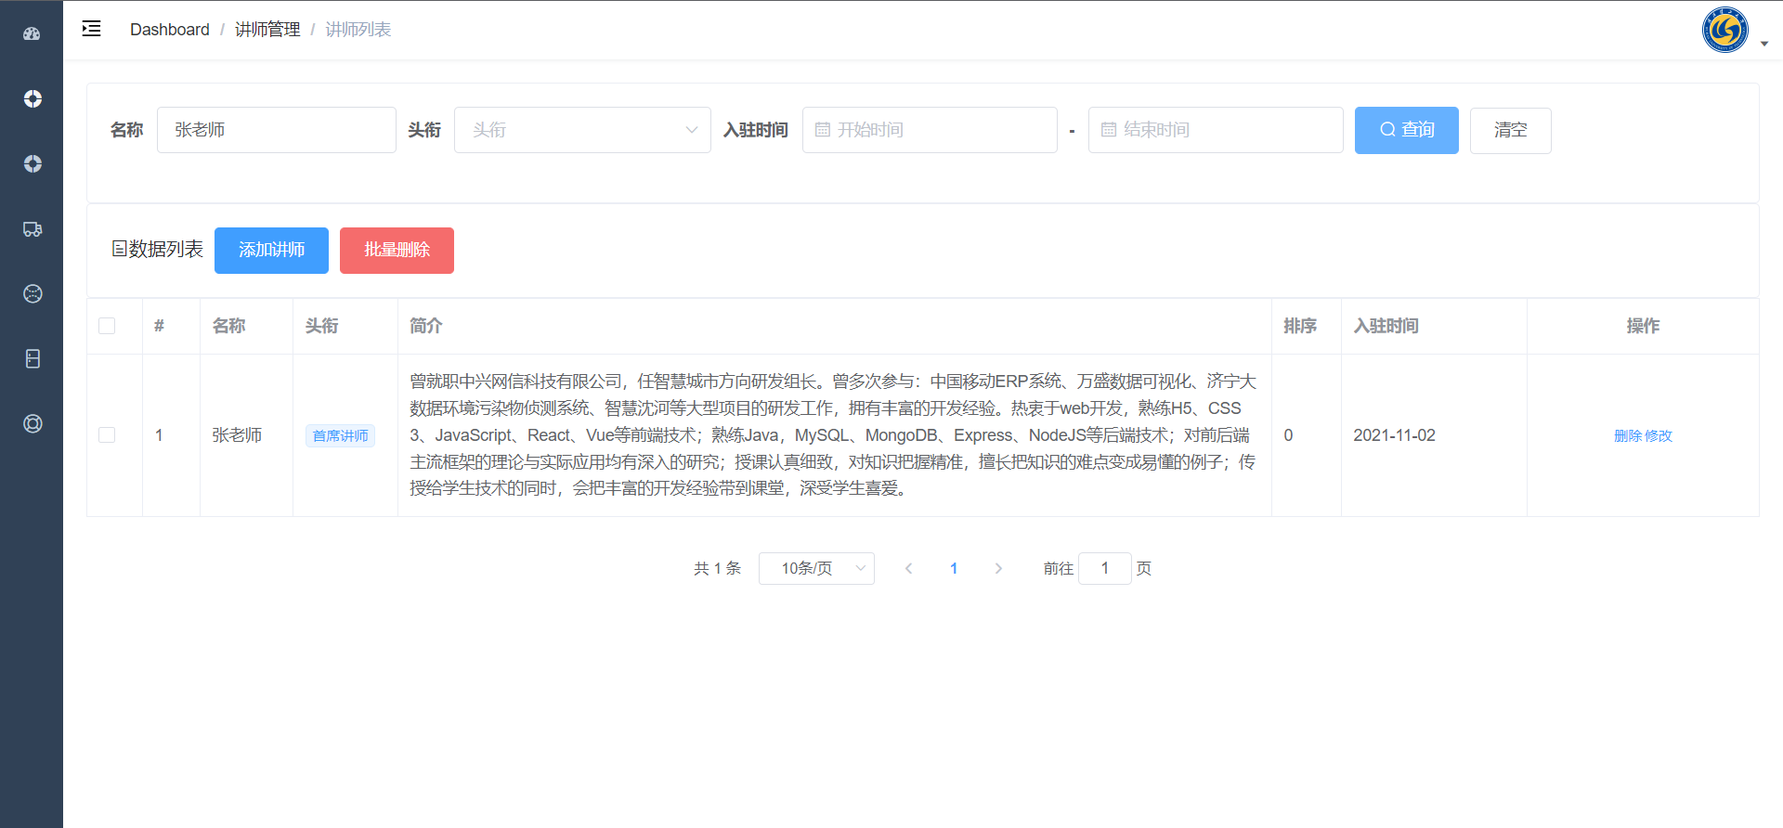Open the 开始时间 date picker
The height and width of the screenshot is (828, 1783).
tap(930, 130)
